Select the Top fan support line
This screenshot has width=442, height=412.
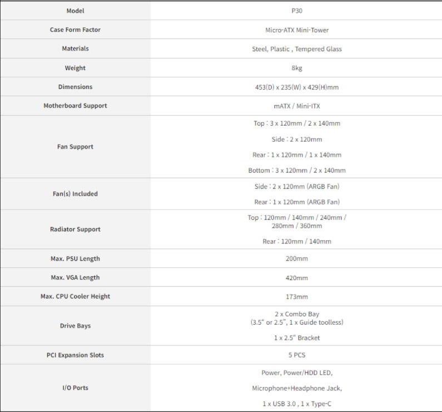297,123
